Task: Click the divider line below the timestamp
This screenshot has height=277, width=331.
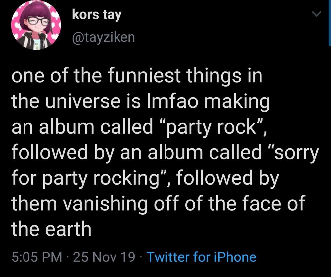Action: 165,276
